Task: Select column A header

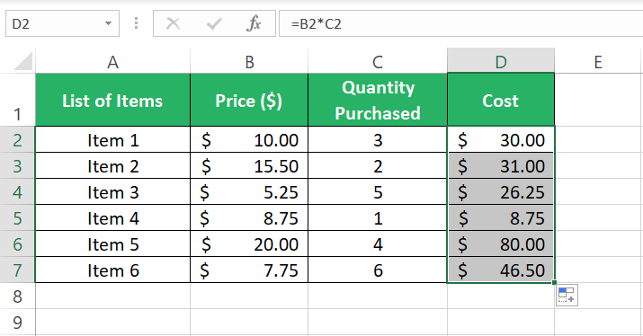Action: (112, 61)
